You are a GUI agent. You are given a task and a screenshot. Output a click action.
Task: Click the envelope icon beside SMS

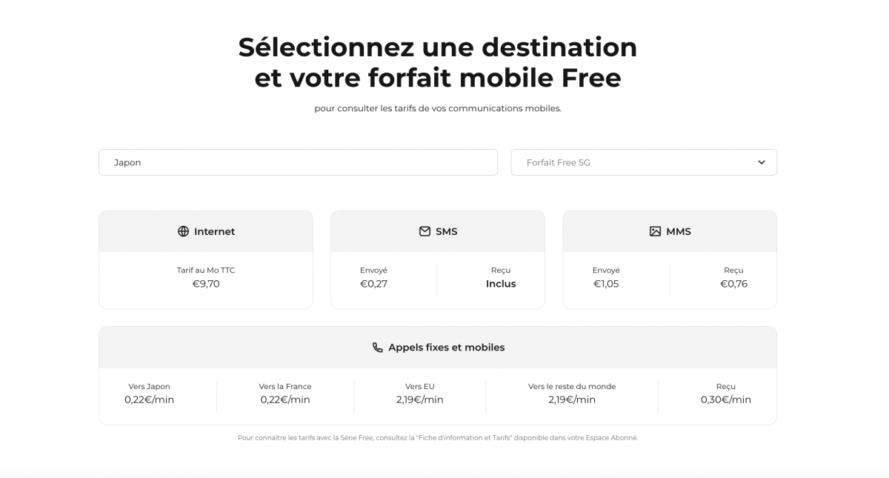pos(424,231)
